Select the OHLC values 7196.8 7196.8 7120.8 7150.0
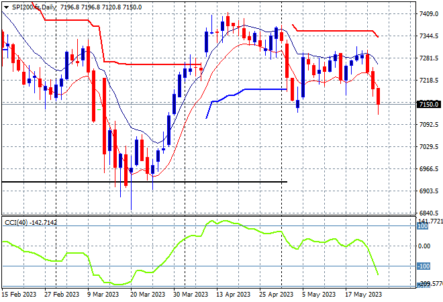 tap(101, 7)
